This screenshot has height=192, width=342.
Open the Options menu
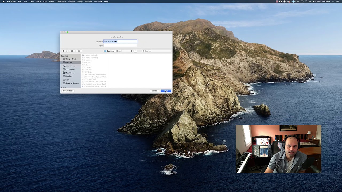71,1
